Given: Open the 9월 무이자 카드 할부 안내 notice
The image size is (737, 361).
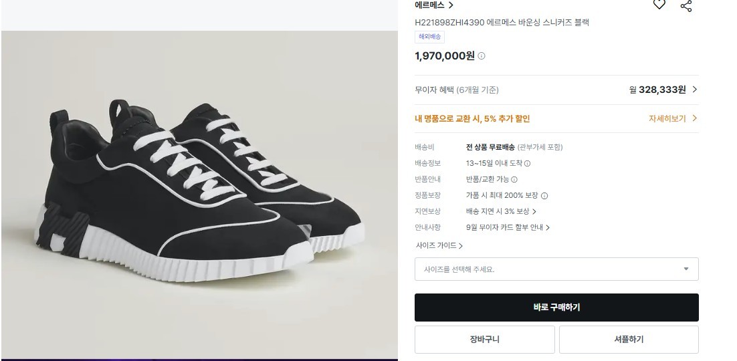Looking at the screenshot, I should pyautogui.click(x=508, y=227).
